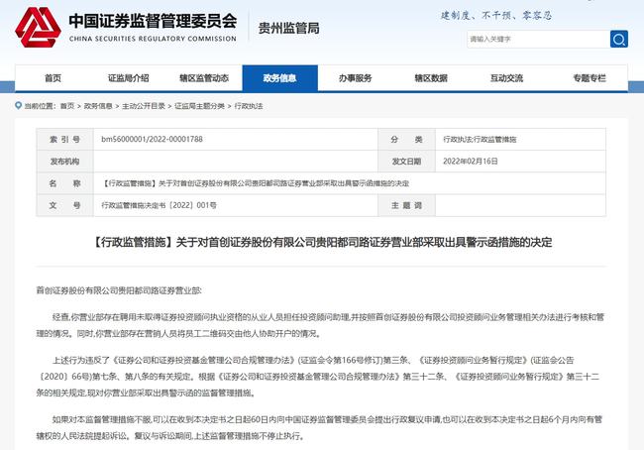The width and height of the screenshot is (644, 450).
Task: Open the 辖区监管动态 navigation tab
Action: pos(204,78)
